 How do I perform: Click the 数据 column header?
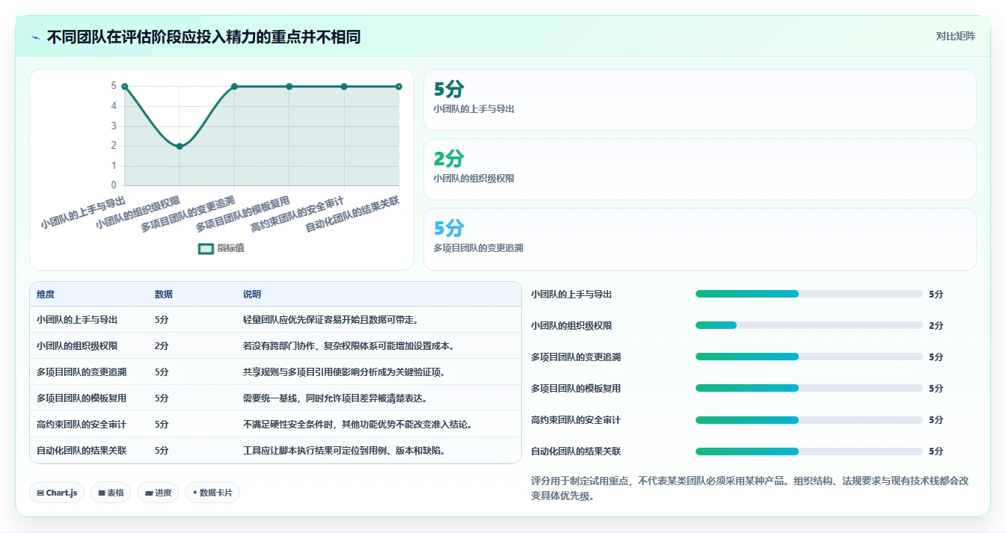point(164,295)
